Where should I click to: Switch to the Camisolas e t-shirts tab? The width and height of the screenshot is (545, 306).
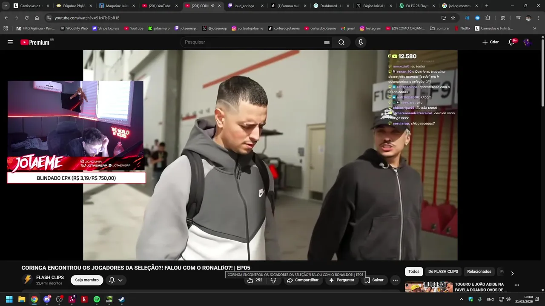31,6
